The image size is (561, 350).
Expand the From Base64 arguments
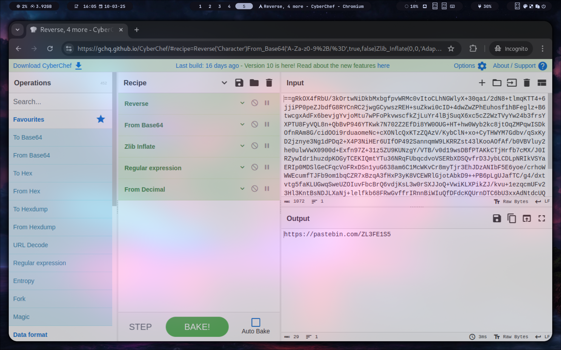(242, 124)
